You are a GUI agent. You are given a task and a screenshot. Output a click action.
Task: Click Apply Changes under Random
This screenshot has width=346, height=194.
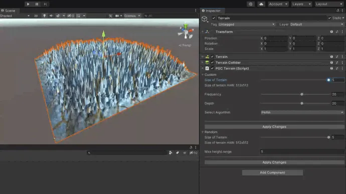point(274,162)
